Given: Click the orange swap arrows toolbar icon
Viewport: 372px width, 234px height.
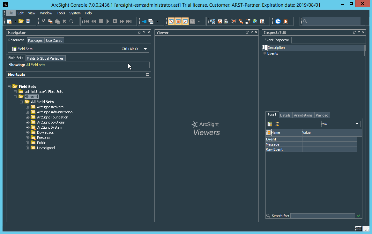Looking at the screenshot, I should coord(241,21).
